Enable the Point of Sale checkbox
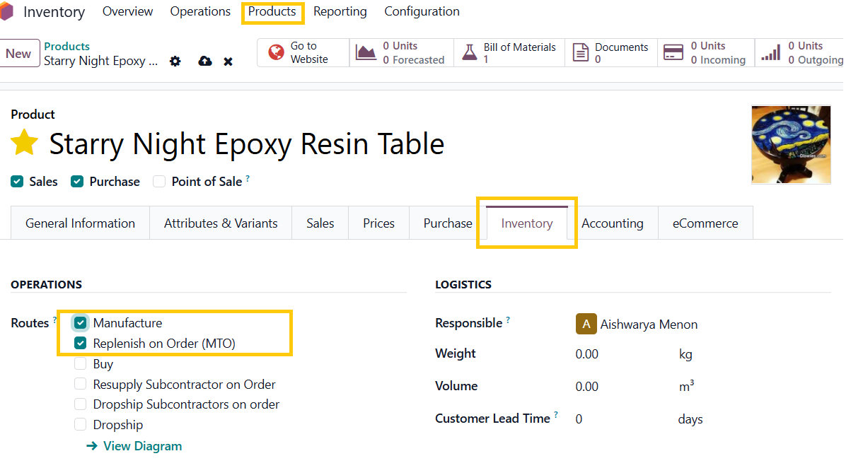Screen dimensions: 851x468 159,182
